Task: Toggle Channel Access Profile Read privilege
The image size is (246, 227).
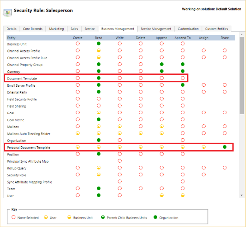Action: coord(98,51)
